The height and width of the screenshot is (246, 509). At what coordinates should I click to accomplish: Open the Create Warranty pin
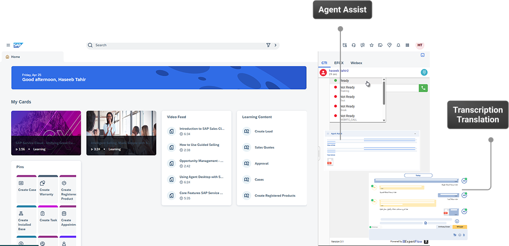point(48,189)
